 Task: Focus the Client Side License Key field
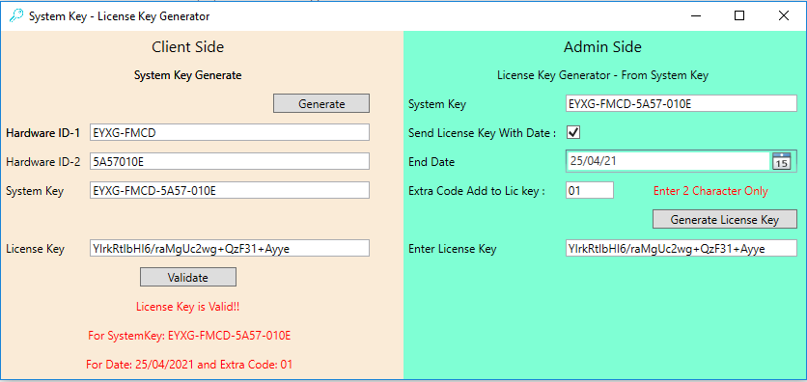(230, 248)
